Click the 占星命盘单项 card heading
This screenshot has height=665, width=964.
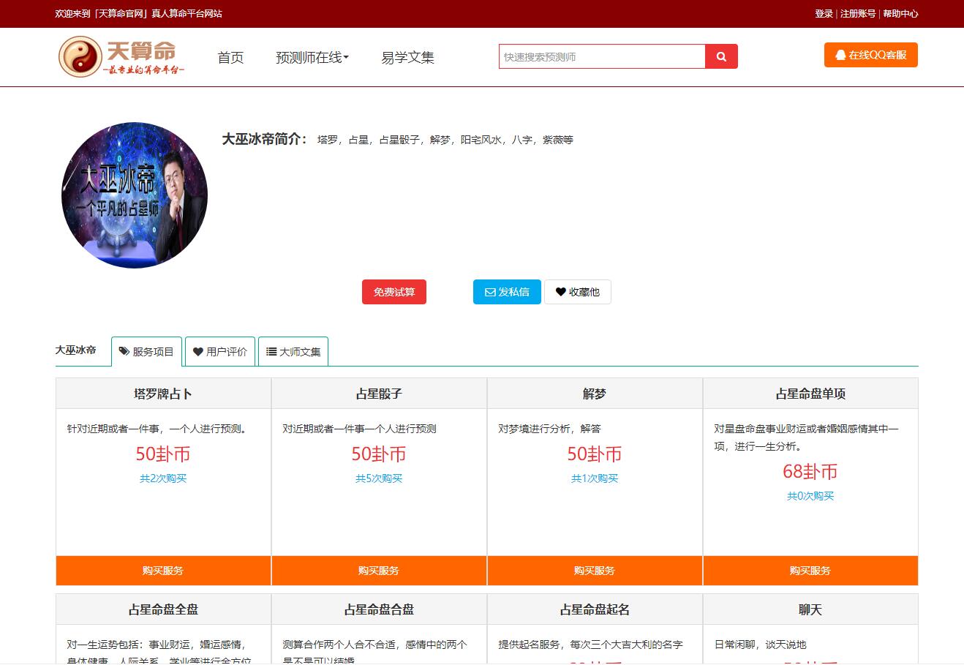tap(810, 394)
